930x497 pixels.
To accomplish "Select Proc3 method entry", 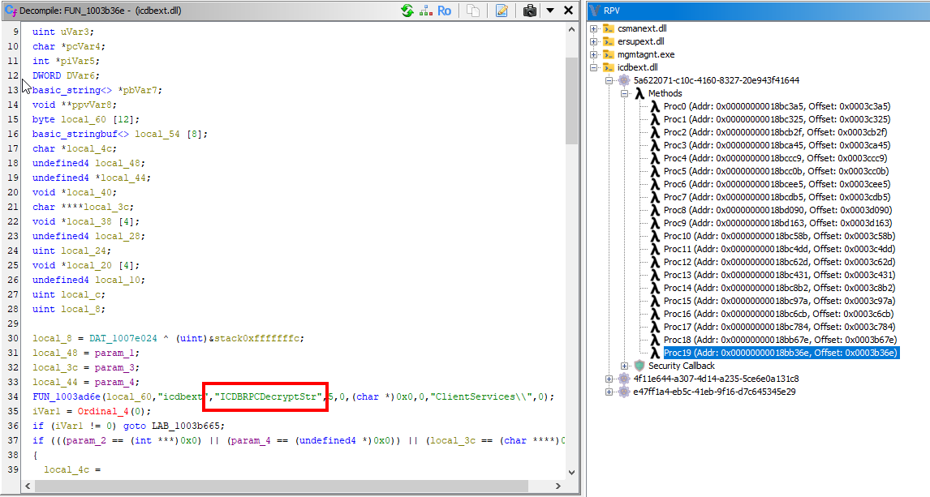I will tap(777, 146).
